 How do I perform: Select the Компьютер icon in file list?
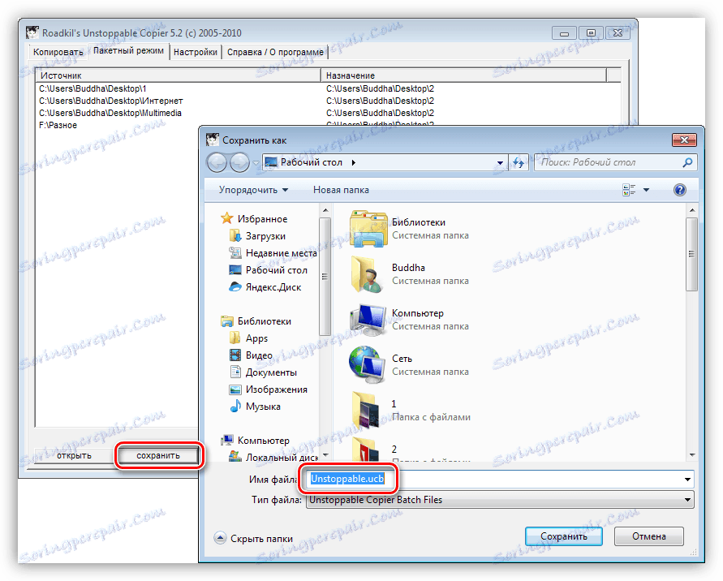click(x=368, y=320)
